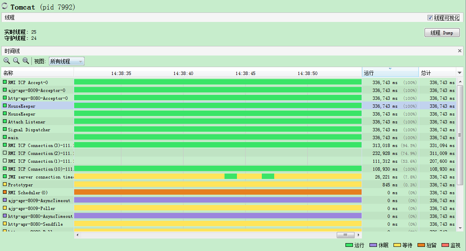Screen dimensions: 466x251
Task: Click the orange timeline bar of RMI Scheduler(0)
Action: 217,192
